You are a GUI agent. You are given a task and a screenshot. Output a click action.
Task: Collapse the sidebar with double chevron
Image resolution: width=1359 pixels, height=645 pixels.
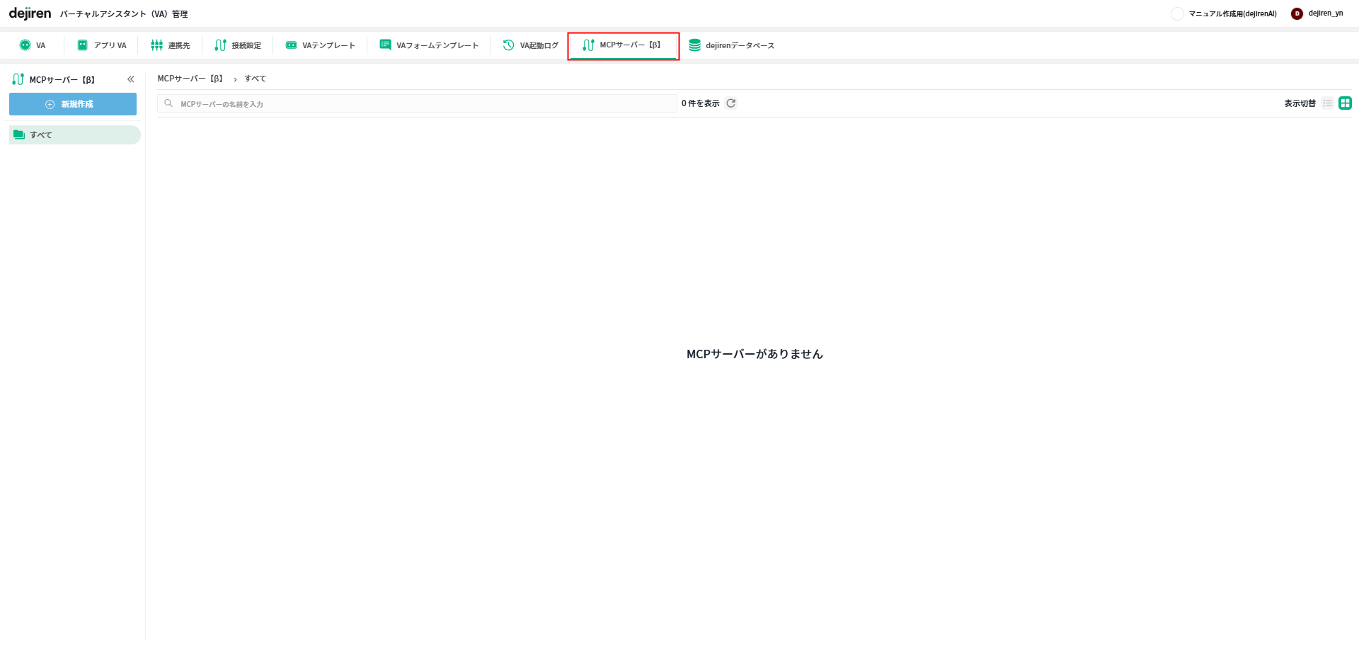point(131,79)
